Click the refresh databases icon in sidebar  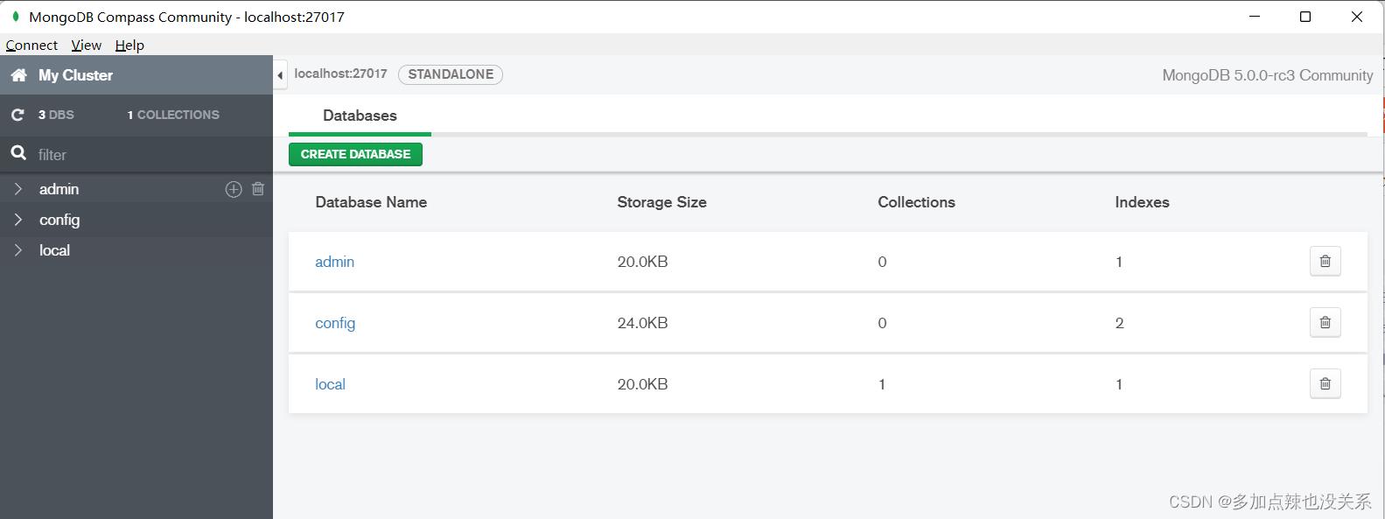point(17,115)
